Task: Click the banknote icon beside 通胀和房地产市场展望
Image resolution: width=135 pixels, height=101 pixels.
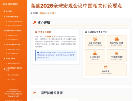Action: 4,31
